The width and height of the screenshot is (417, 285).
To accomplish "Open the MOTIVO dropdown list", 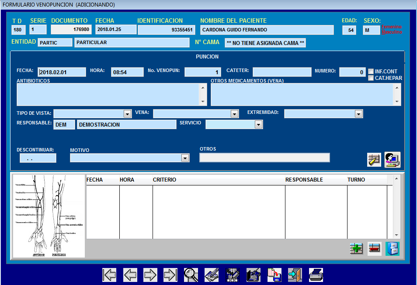I will click(x=185, y=158).
